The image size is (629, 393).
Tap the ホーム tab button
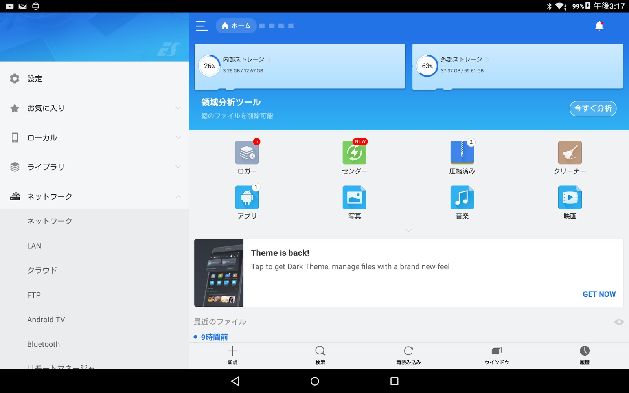pyautogui.click(x=236, y=26)
